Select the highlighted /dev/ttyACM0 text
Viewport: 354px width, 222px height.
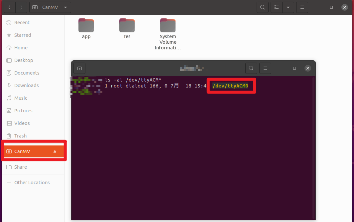click(231, 85)
